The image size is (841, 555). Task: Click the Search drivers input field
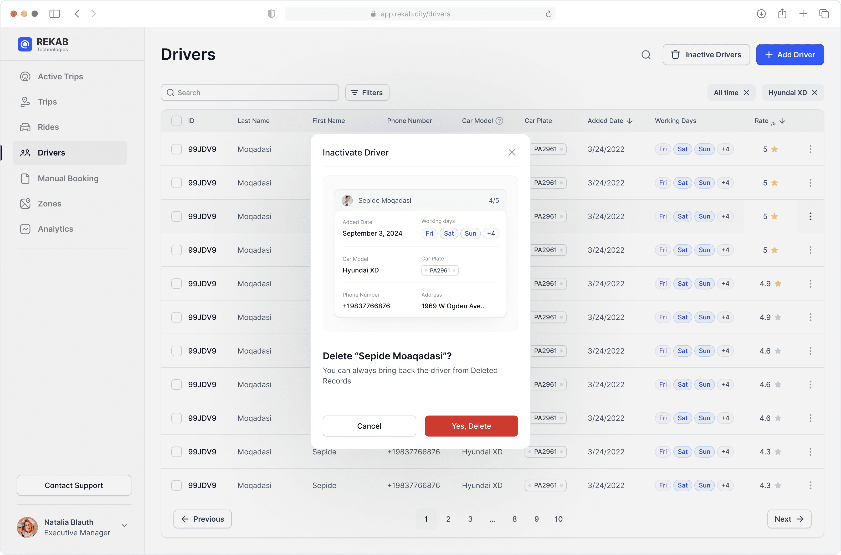pyautogui.click(x=250, y=92)
